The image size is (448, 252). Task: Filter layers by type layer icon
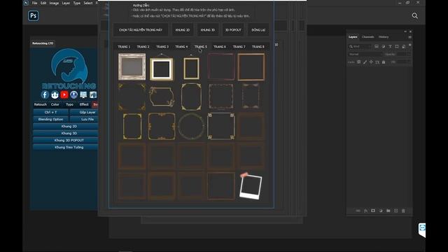tap(390, 46)
